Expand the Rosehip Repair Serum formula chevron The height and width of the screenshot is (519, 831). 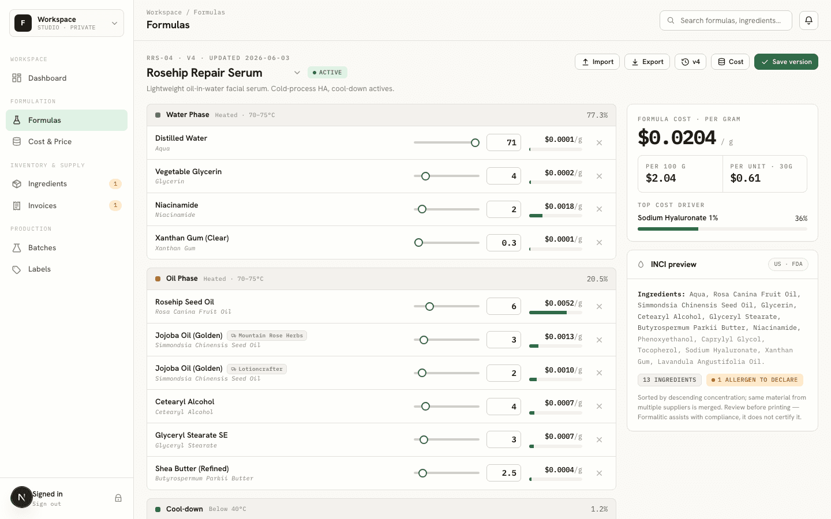[x=297, y=73]
